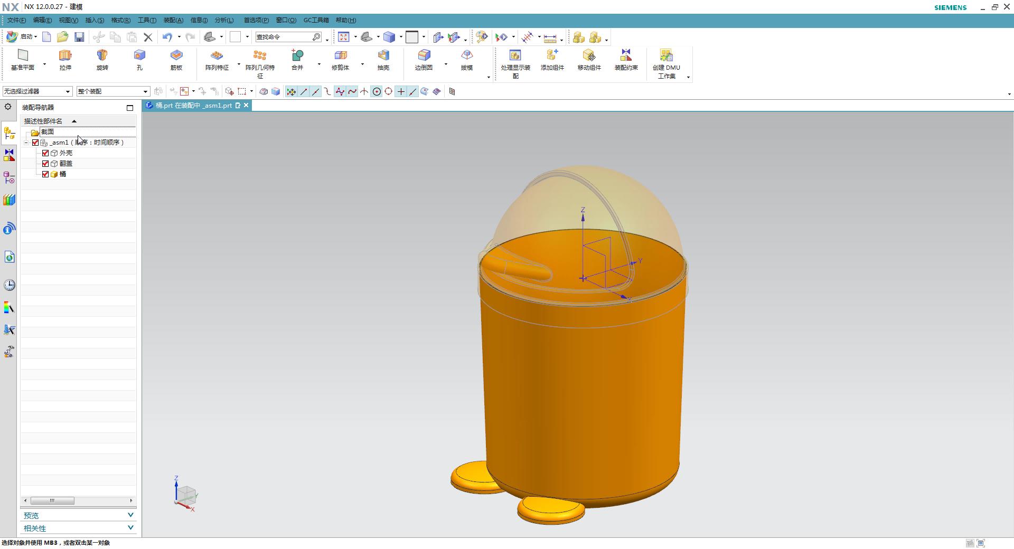
Task: Click the Undo arrow icon
Action: 167,37
